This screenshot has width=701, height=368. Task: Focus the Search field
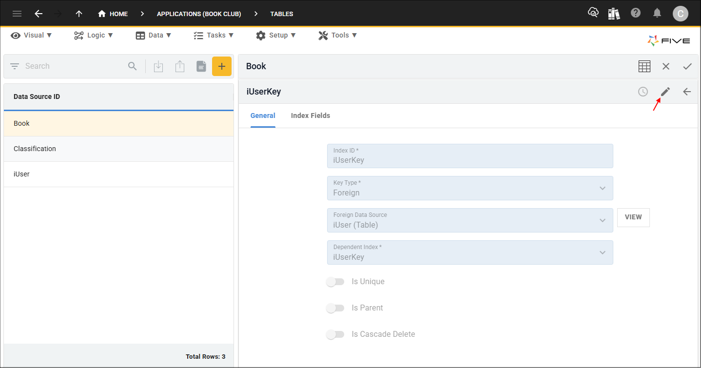(x=73, y=66)
